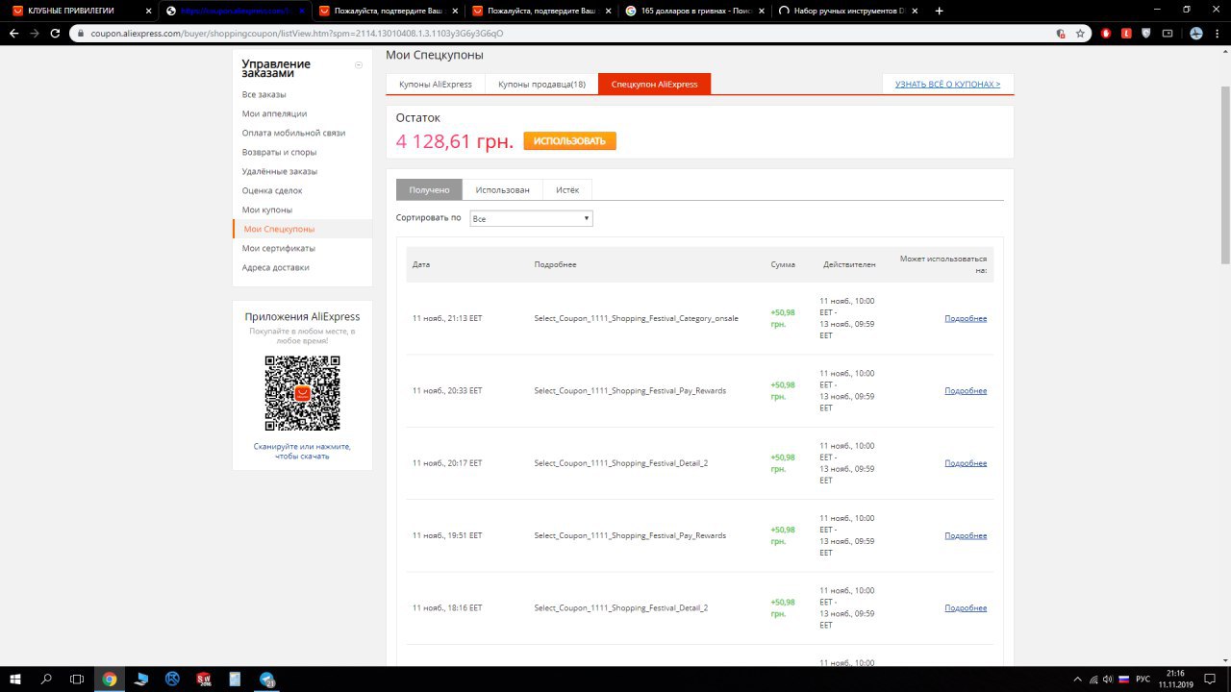This screenshot has height=692, width=1231.
Task: Open Подробнее for 20:33 EET coupon
Action: pos(966,390)
